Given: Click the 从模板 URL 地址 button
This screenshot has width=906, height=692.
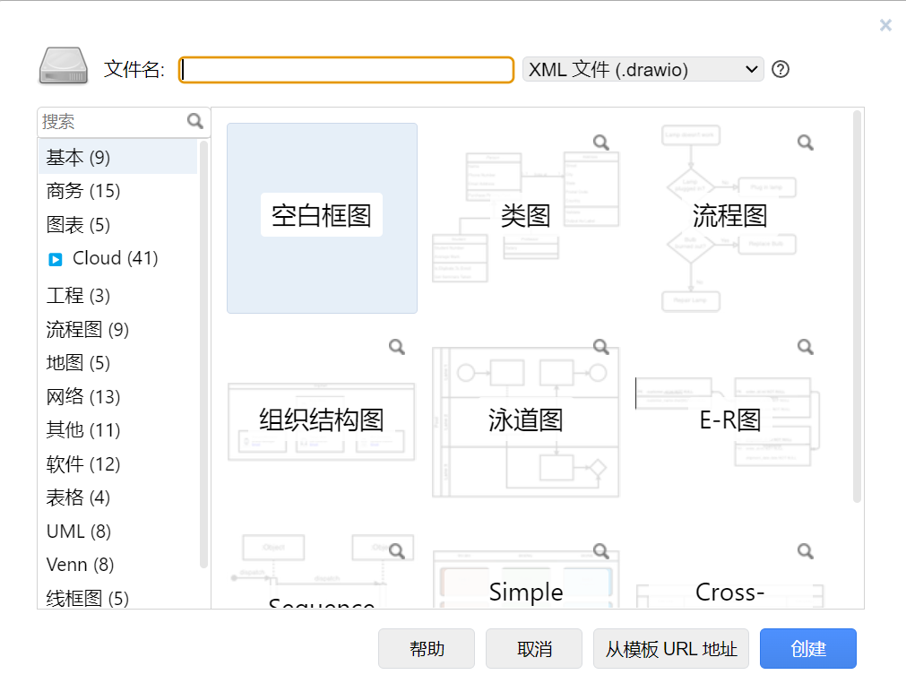Looking at the screenshot, I should [x=671, y=649].
